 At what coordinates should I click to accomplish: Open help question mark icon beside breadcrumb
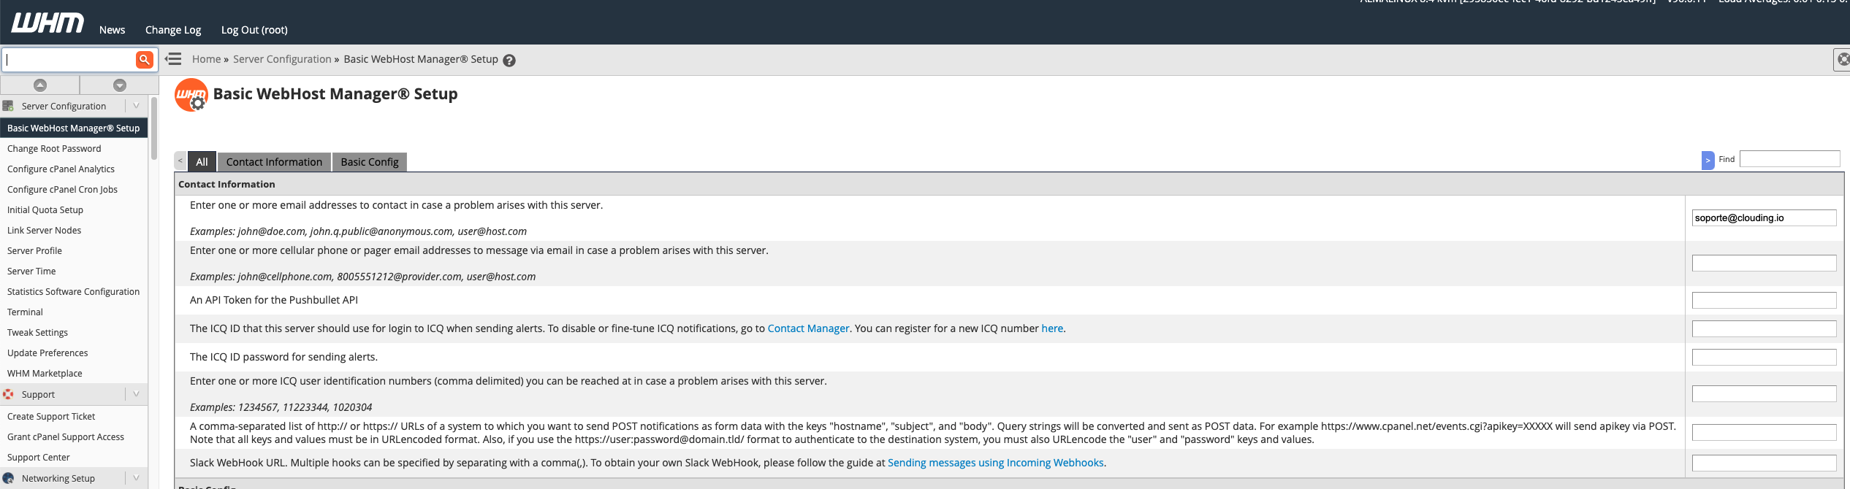point(509,61)
